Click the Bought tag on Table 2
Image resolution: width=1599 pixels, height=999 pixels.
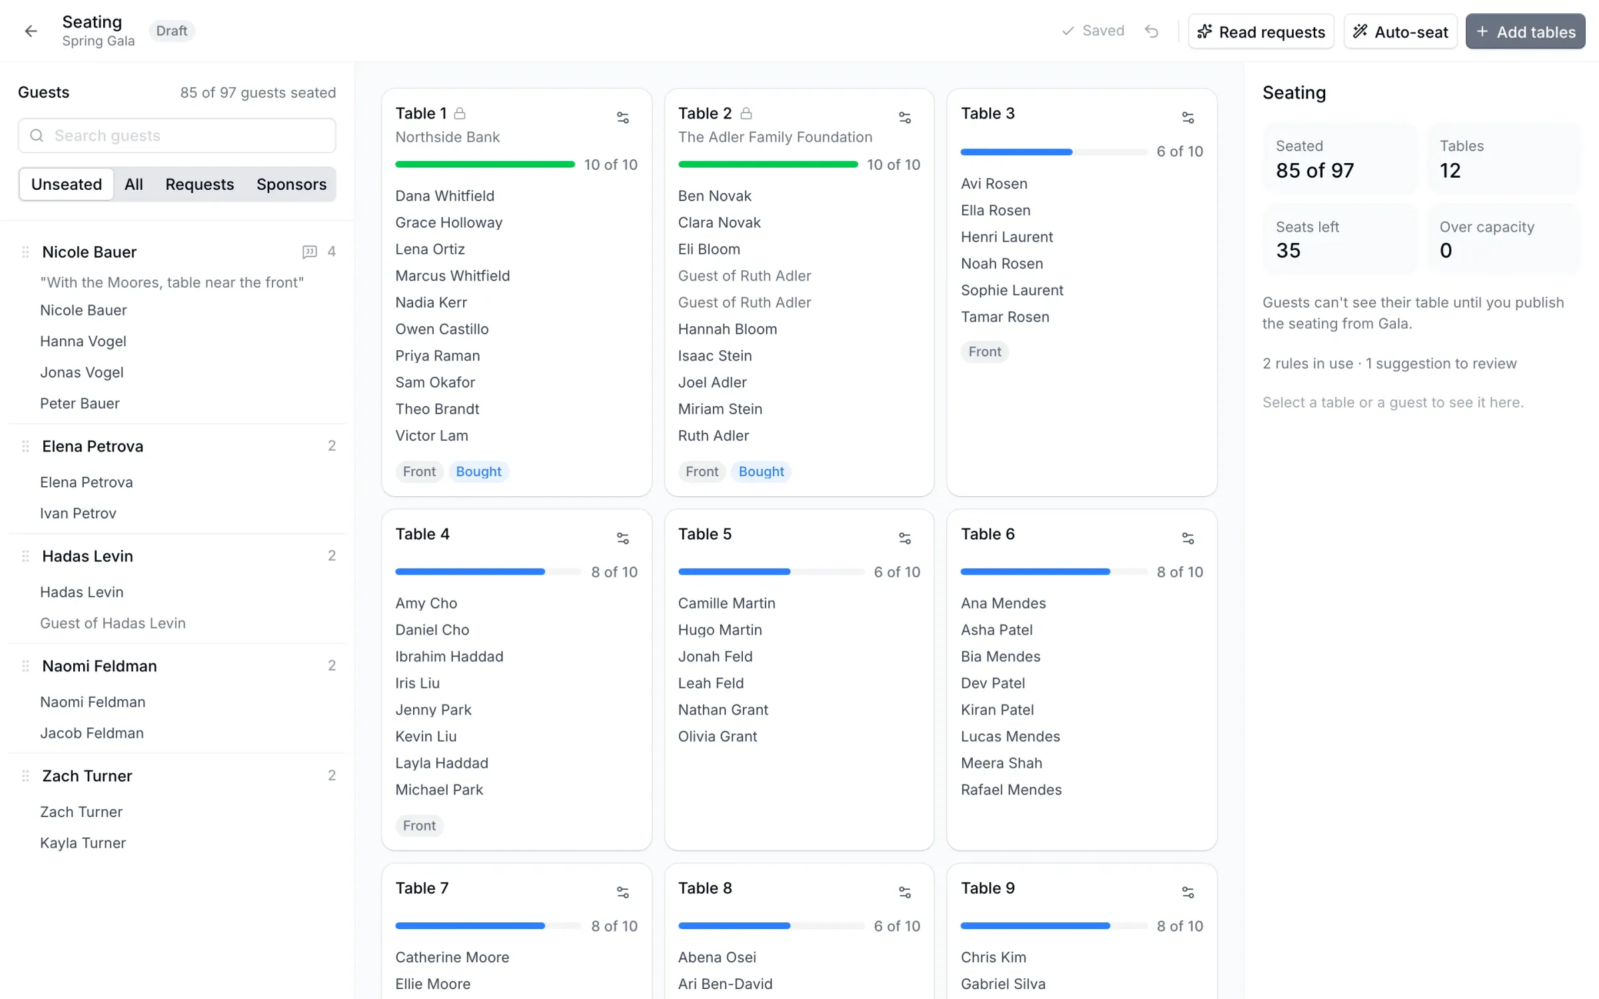761,472
